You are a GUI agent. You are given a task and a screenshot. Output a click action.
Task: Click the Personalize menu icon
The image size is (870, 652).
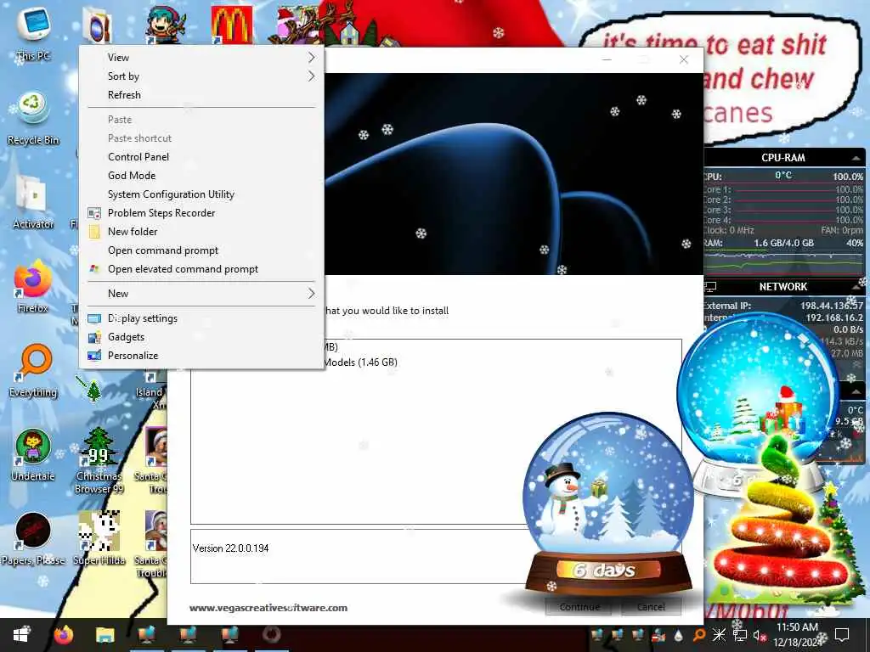coord(94,356)
